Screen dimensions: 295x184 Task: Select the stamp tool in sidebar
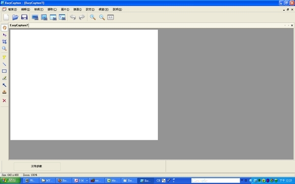pos(4,92)
